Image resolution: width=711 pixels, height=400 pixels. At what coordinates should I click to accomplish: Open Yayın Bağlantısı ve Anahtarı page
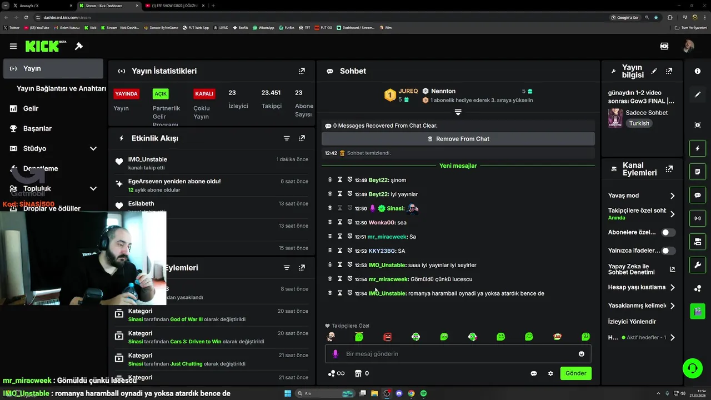click(x=61, y=88)
